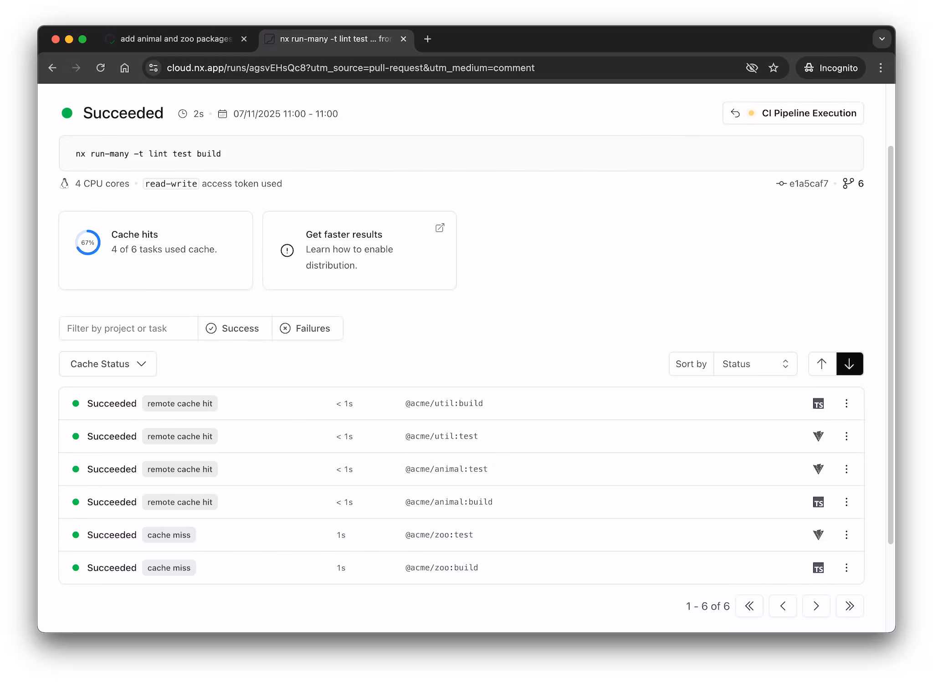Viewport: 933px width, 682px height.
Task: Open a new browser tab
Action: coord(427,39)
